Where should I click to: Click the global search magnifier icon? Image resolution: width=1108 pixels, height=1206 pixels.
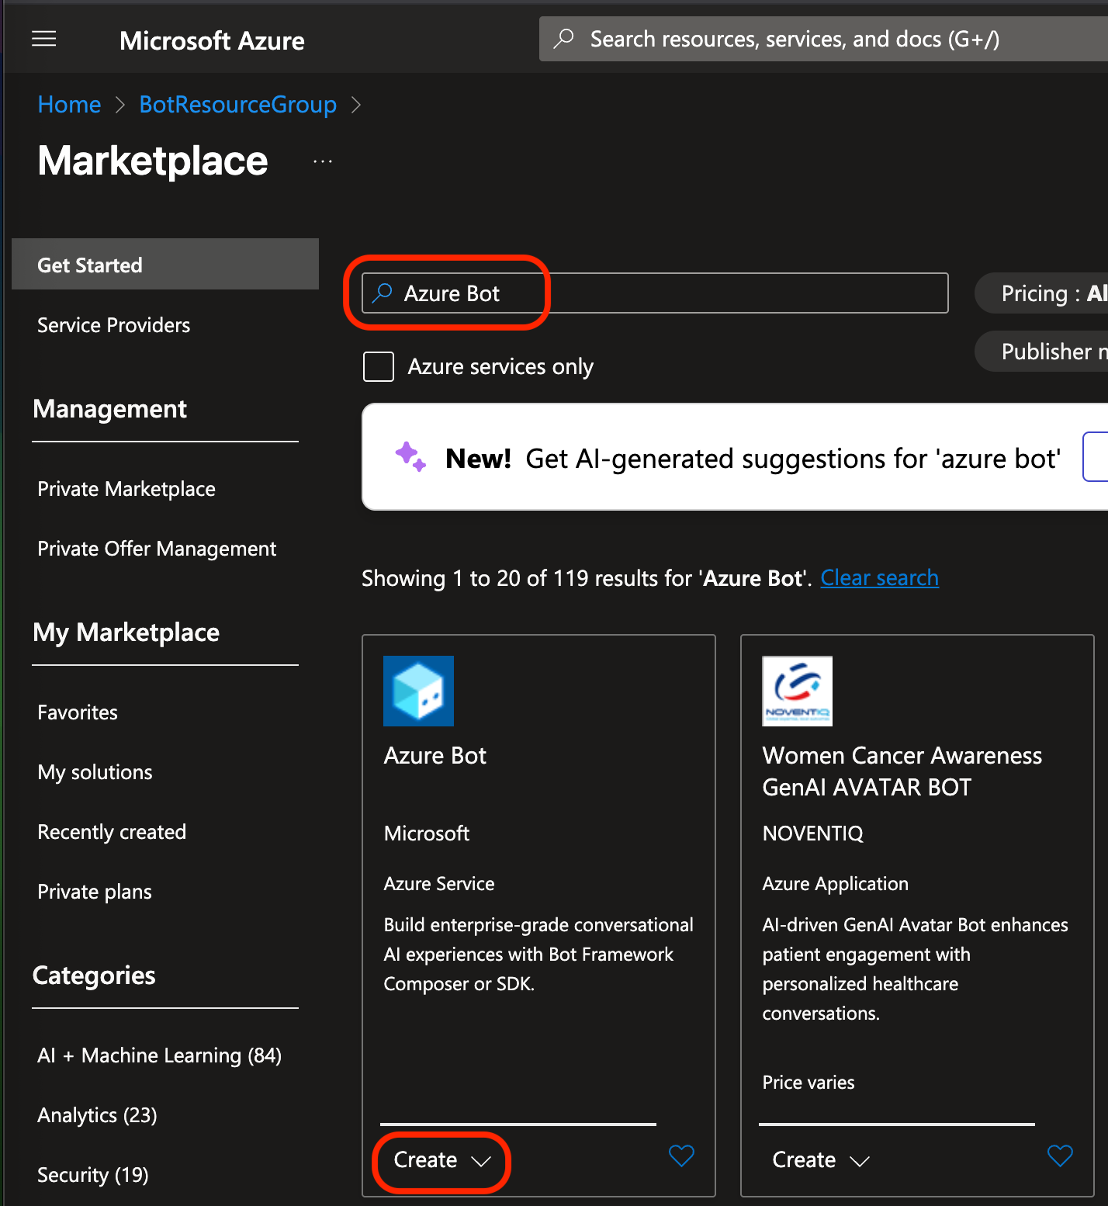pos(564,38)
